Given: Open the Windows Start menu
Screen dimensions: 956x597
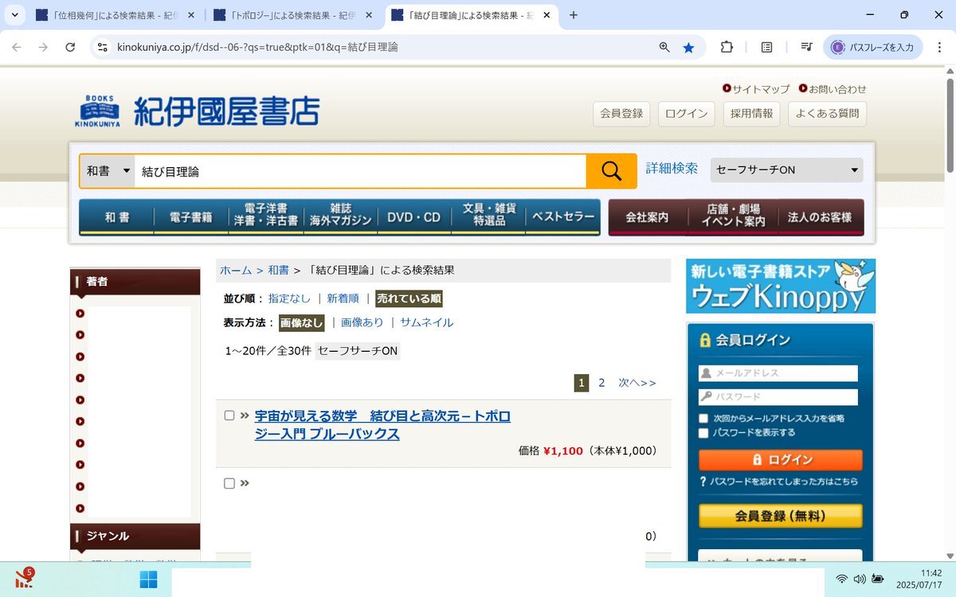Looking at the screenshot, I should point(148,579).
